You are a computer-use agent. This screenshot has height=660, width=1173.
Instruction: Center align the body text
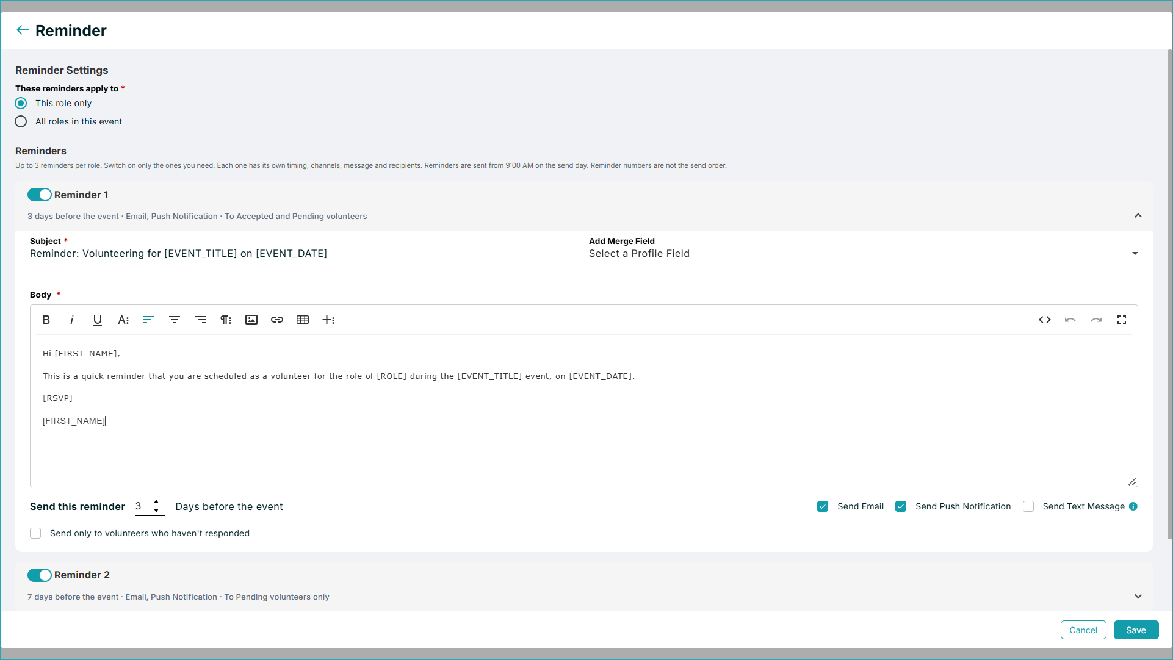coord(175,320)
